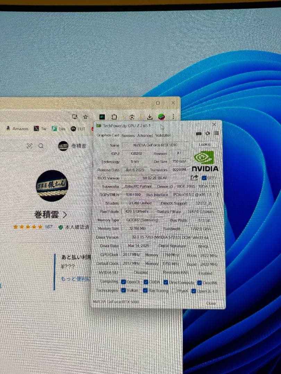Image resolution: width=281 pixels, height=374 pixels.
Task: Toggle the PhysX checkbox
Action: point(174,291)
